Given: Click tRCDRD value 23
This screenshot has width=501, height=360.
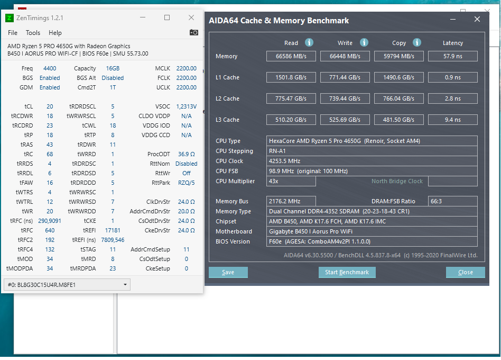Looking at the screenshot, I should [50, 125].
